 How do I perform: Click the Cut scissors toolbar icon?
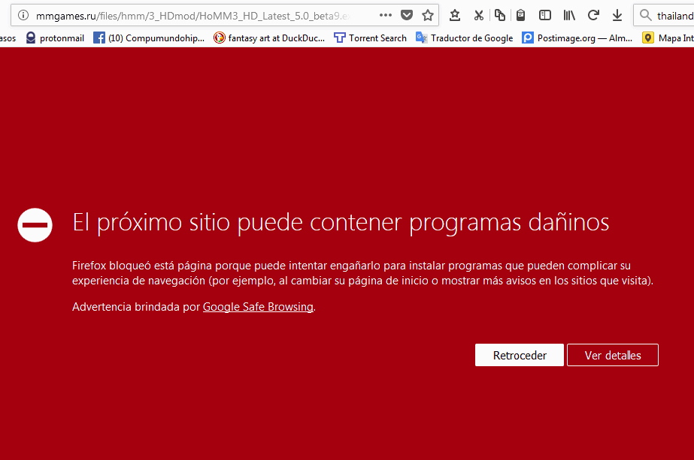478,16
